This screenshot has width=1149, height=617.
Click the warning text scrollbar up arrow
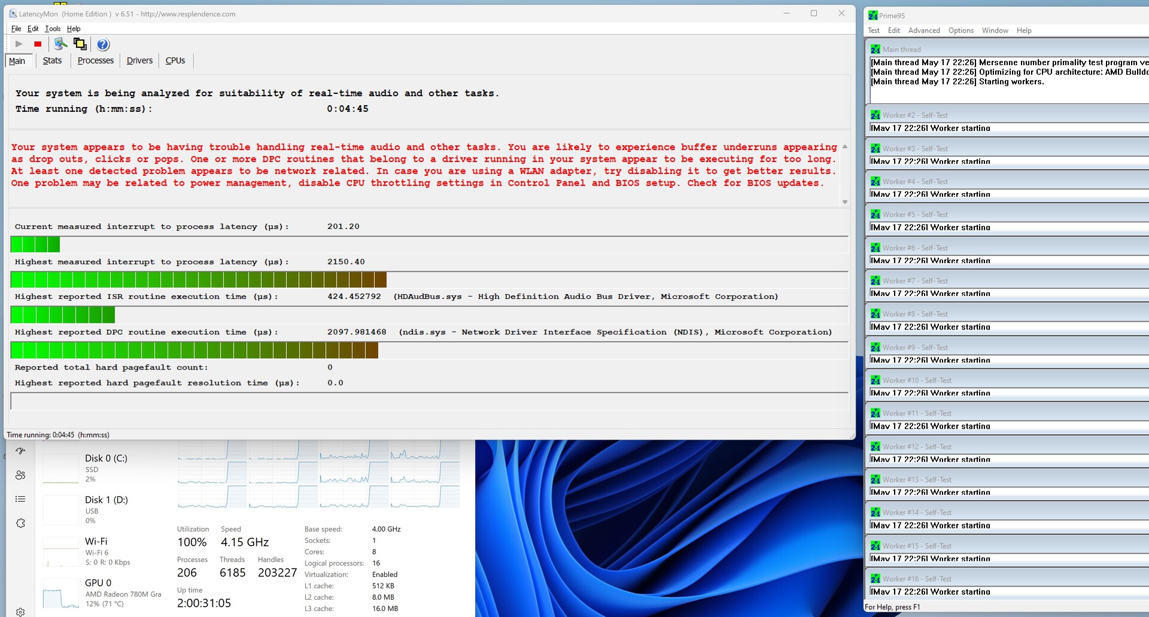[x=845, y=146]
